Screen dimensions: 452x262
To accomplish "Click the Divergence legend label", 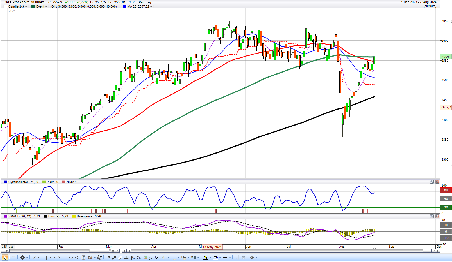I will click(x=89, y=216).
